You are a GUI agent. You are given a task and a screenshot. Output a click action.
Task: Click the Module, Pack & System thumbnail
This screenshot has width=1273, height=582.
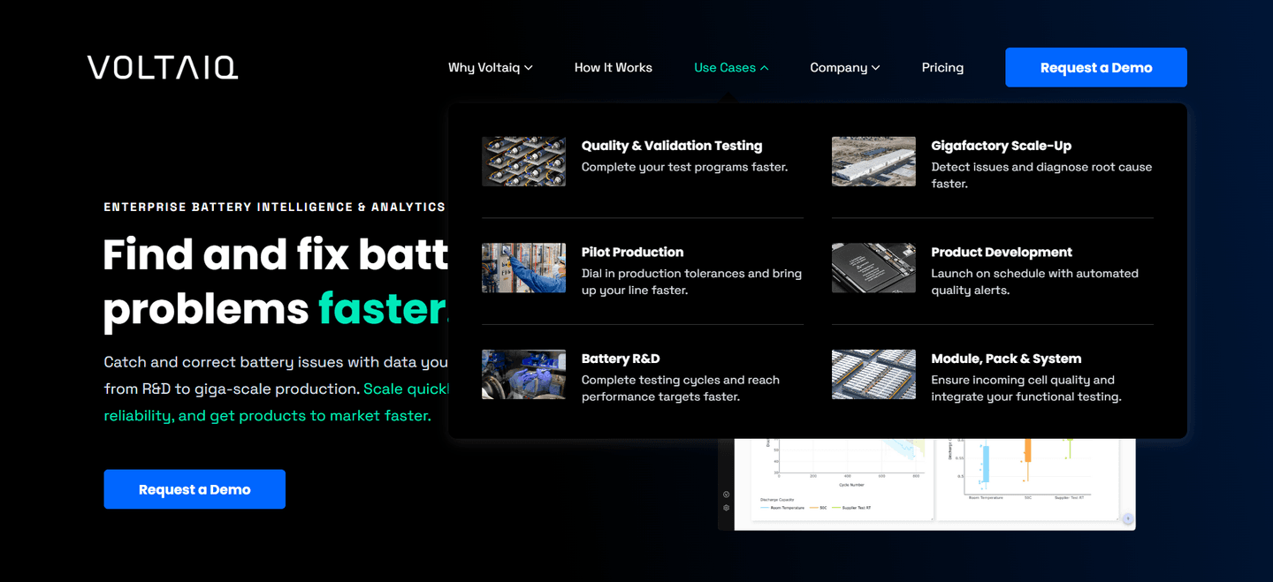[873, 374]
